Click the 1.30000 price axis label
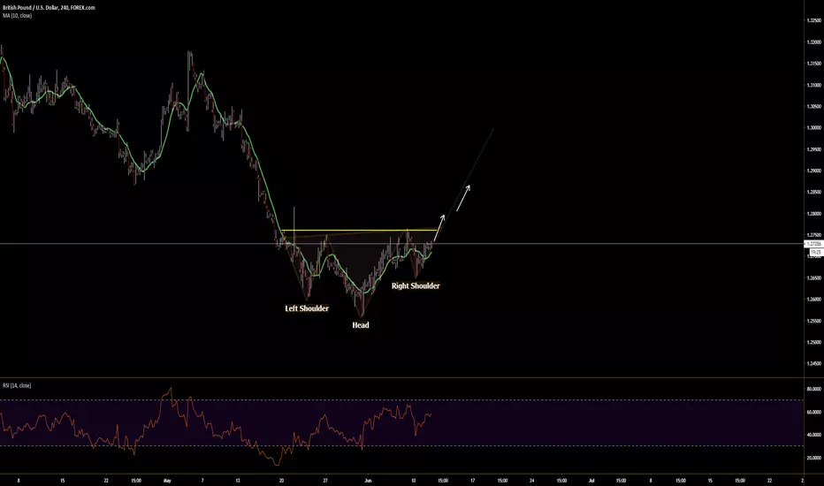The height and width of the screenshot is (486, 824). coord(814,127)
